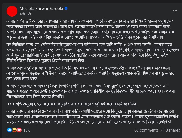Click the paragraph mentioning শাপলা চত্বর 2013
Viewport: 182px width, 138px height.
click(93, 52)
